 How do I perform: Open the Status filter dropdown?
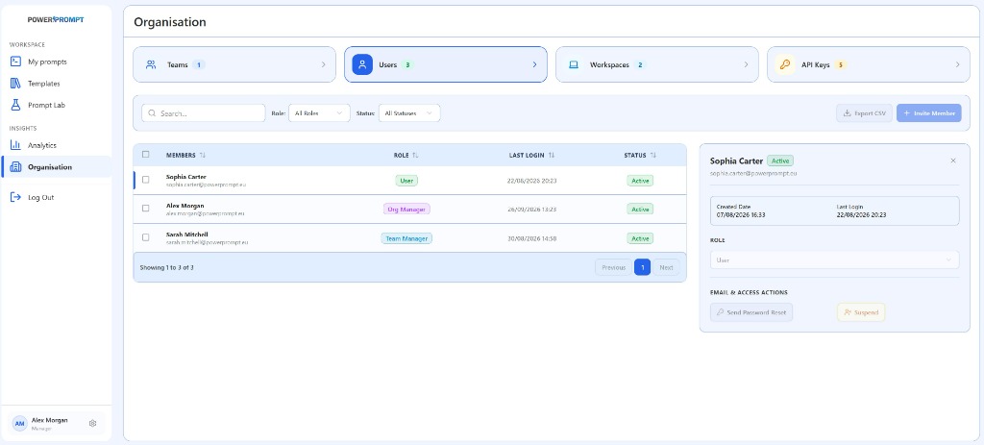click(409, 113)
